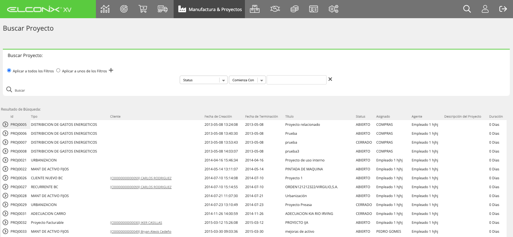Select the 'PINTADA DE MAQUINA' title cell
This screenshot has height=237, width=513.
click(x=304, y=169)
